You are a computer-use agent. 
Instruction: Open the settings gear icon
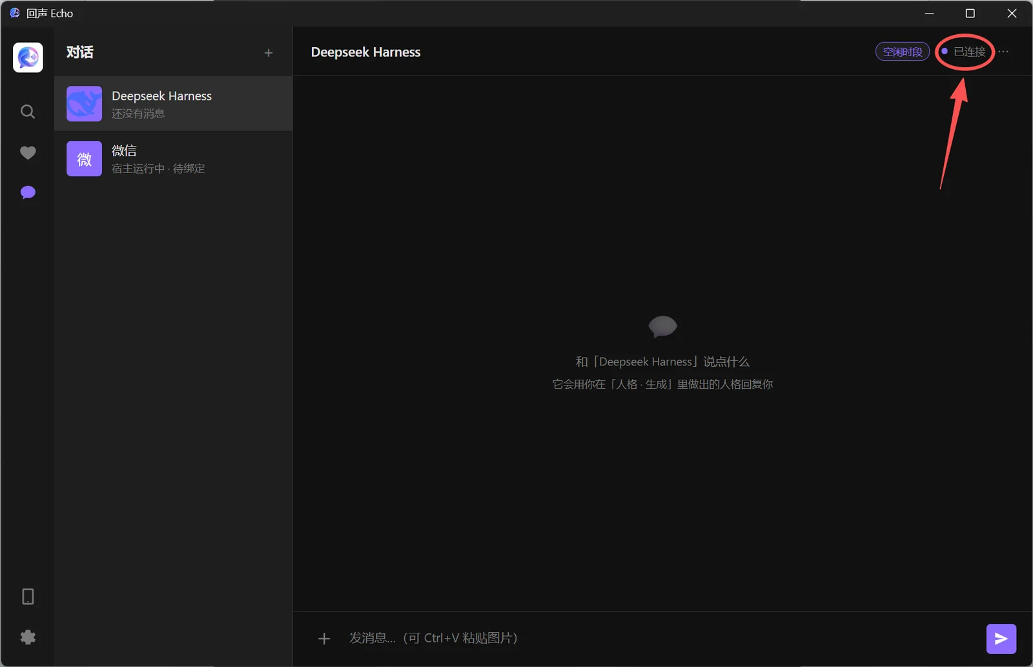(28, 637)
